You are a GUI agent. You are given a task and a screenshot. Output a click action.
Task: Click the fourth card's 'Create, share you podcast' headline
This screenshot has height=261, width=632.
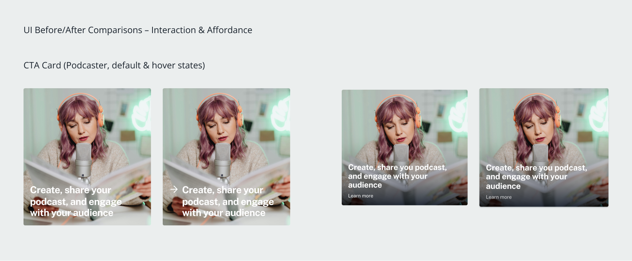[536, 177]
